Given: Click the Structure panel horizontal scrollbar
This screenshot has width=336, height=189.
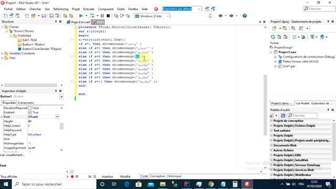Looking at the screenshot, I should click(x=30, y=85).
